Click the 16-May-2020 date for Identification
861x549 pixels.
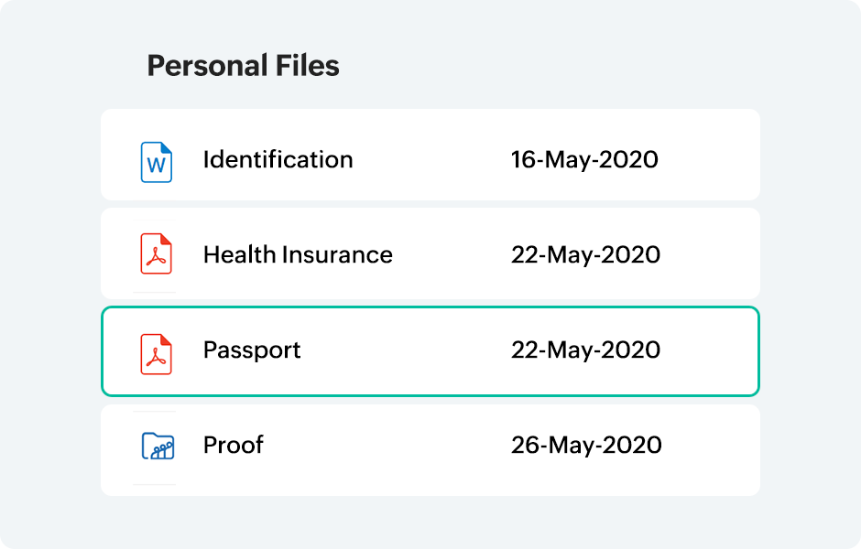584,160
